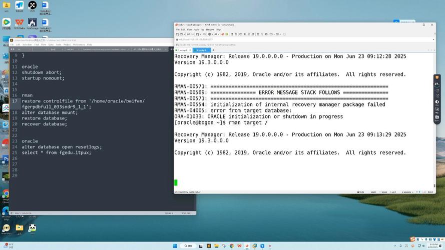445x250 pixels.
Task: Open Sublime Text from the taskbar
Action: pyautogui.click(x=209, y=245)
